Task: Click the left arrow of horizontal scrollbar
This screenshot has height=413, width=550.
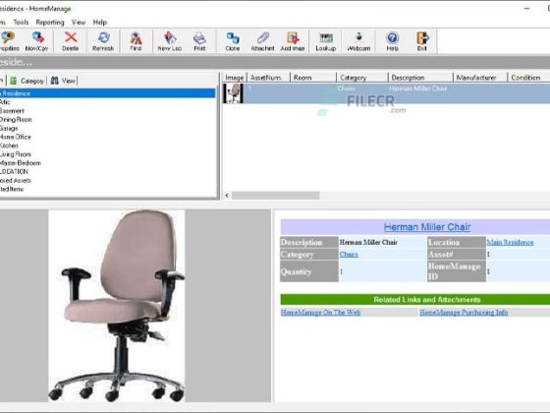Action: [227, 196]
